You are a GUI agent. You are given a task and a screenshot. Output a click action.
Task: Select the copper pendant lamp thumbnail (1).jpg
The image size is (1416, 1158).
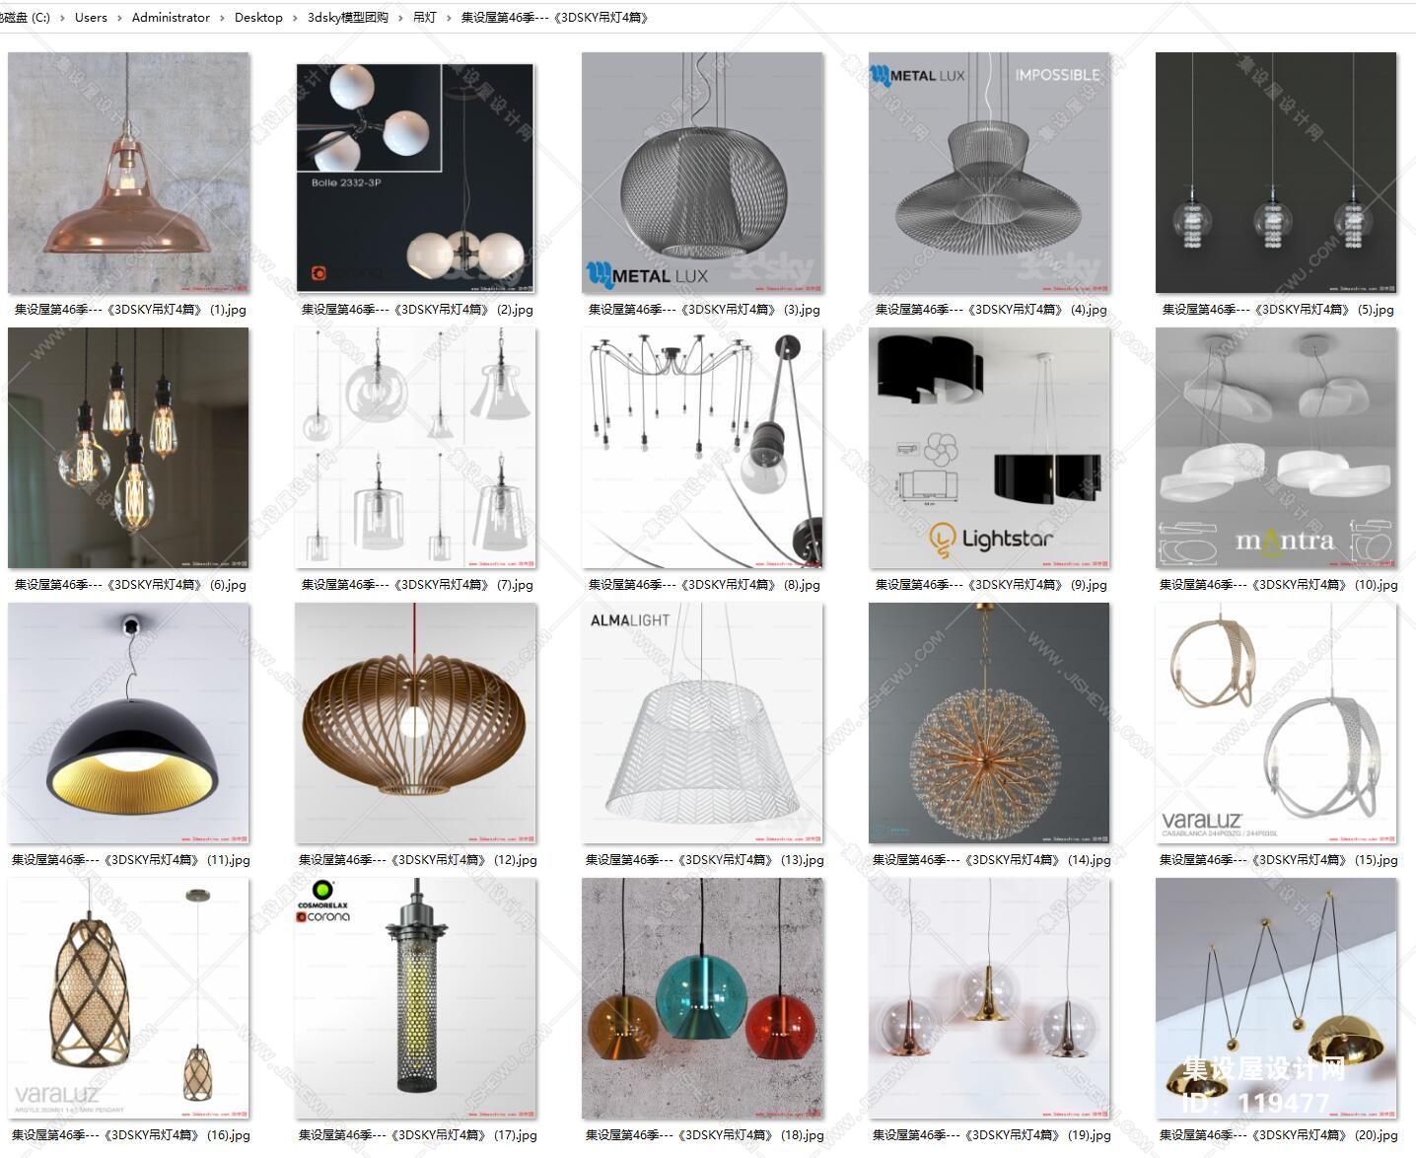point(128,174)
